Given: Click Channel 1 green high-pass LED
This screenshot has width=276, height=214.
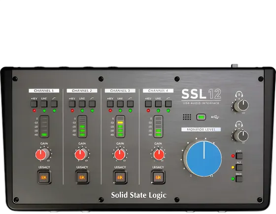Looking at the screenshot, I should [x=54, y=111].
